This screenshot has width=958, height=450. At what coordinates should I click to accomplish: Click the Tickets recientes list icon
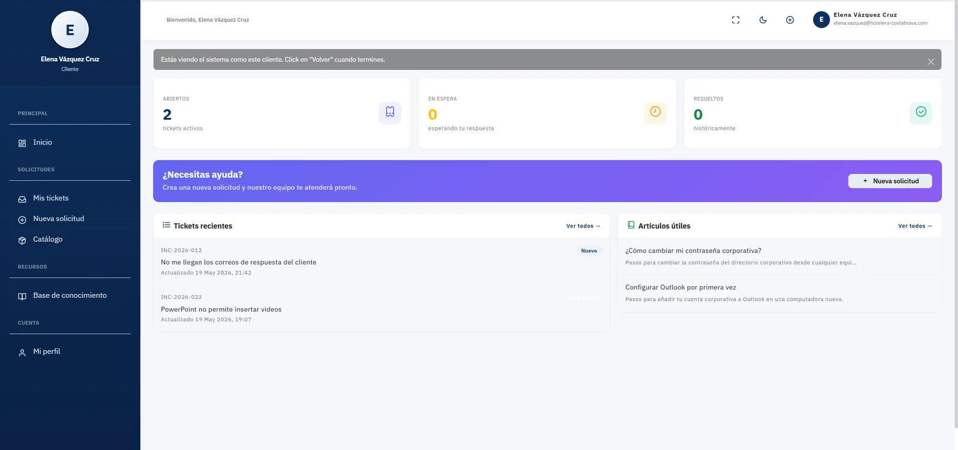coord(166,225)
